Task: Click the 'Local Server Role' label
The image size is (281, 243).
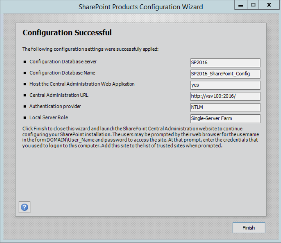Action: (49, 118)
